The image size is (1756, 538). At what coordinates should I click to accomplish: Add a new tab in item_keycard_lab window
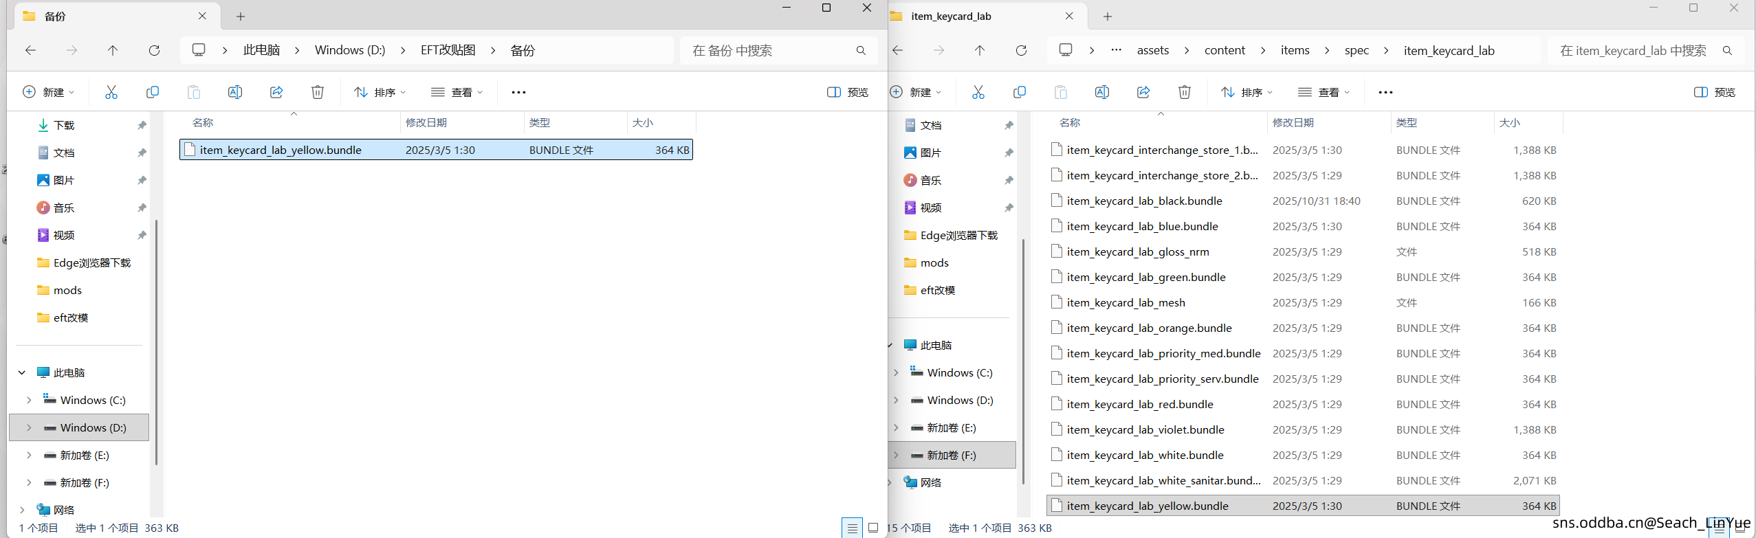click(x=1108, y=16)
